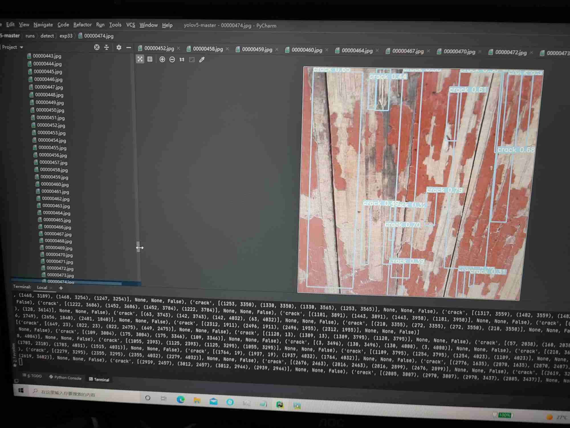Open Microsoft Edge from the taskbar
The height and width of the screenshot is (428, 570).
pos(180,400)
